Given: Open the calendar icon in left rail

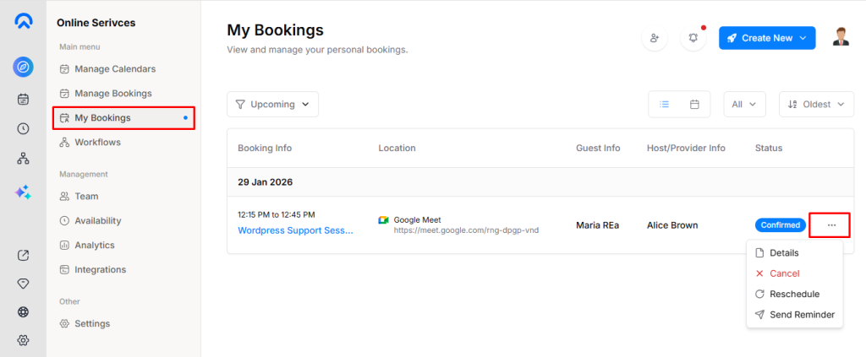Looking at the screenshot, I should point(23,99).
